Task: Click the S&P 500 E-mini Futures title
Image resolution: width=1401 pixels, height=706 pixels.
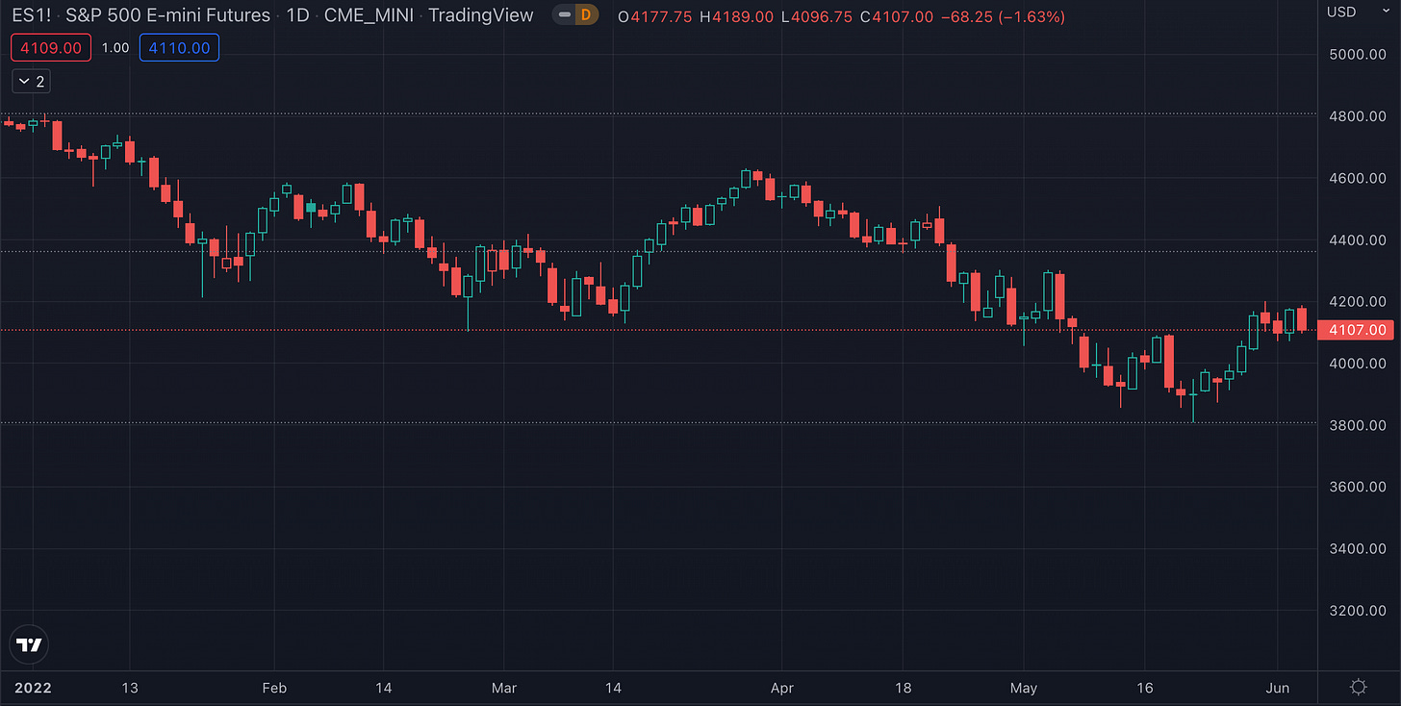Action: coord(166,16)
